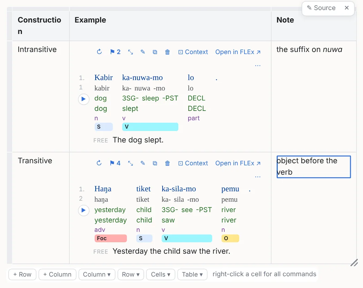363x288 pixels.
Task: Add a new row to the table
Action: (x=23, y=274)
